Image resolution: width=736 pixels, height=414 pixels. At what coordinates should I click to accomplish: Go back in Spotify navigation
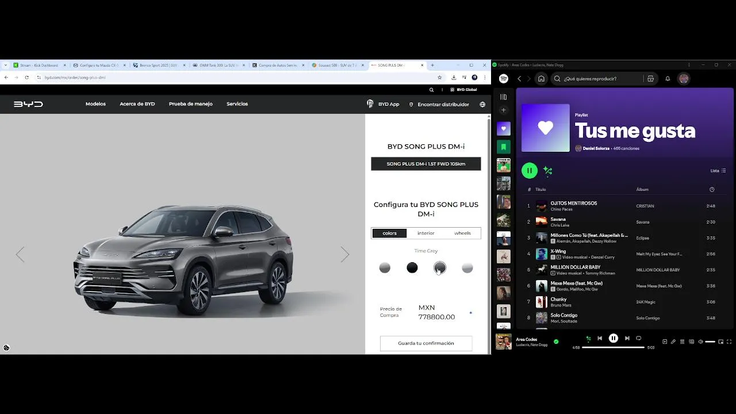(x=519, y=79)
